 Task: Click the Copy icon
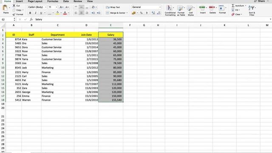point(14,10)
